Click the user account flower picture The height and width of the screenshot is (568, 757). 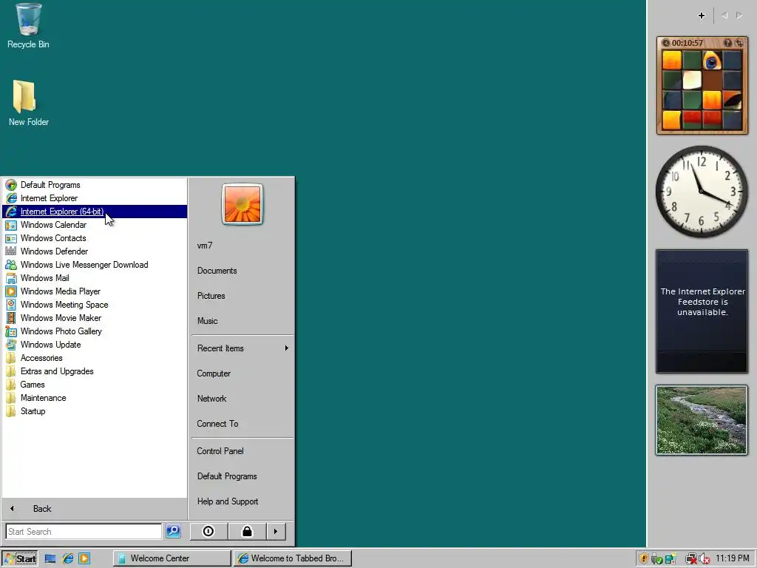click(x=242, y=204)
